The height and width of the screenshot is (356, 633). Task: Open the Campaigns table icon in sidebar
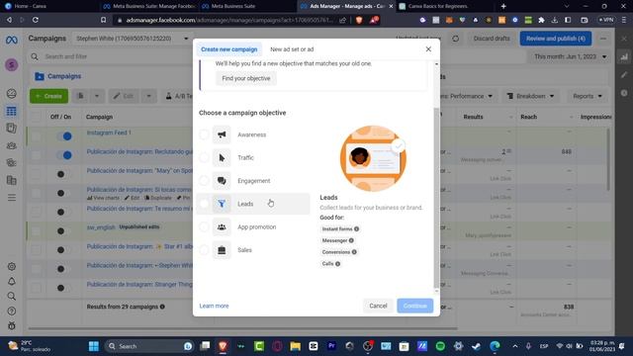(x=11, y=111)
